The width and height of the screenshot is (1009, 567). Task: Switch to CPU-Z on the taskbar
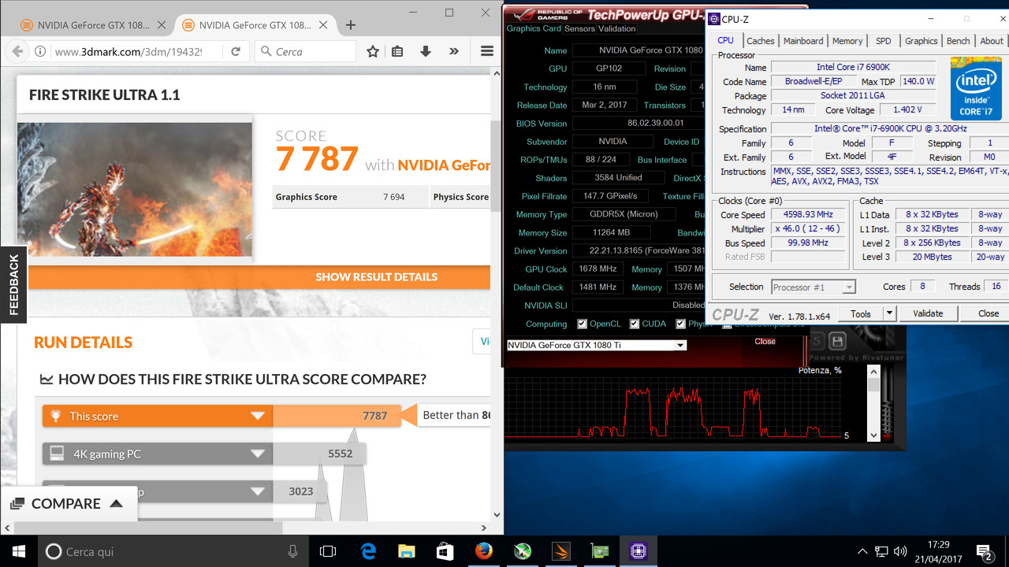(639, 551)
